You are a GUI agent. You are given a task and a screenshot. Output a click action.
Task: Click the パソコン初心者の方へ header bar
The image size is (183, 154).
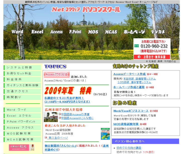(x=145, y=141)
